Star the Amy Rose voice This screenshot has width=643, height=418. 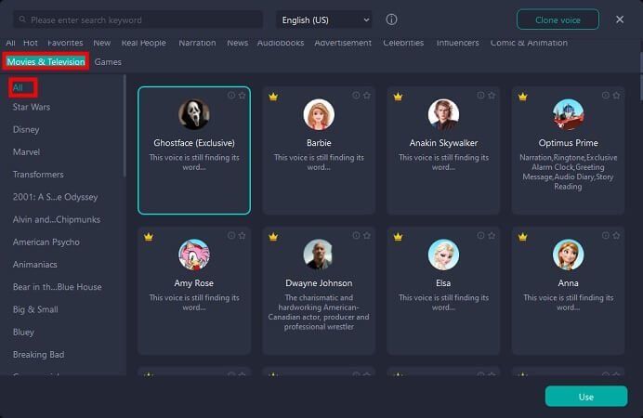pos(242,235)
